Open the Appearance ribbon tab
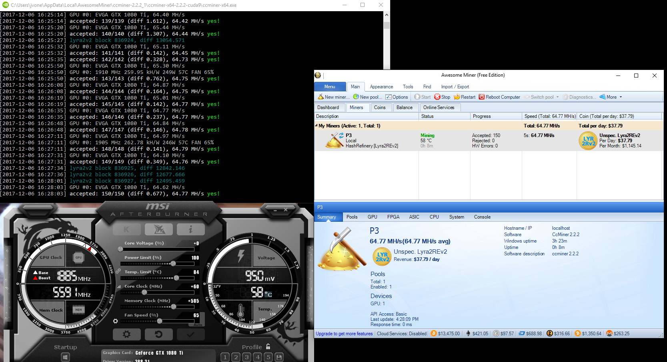 pos(381,87)
